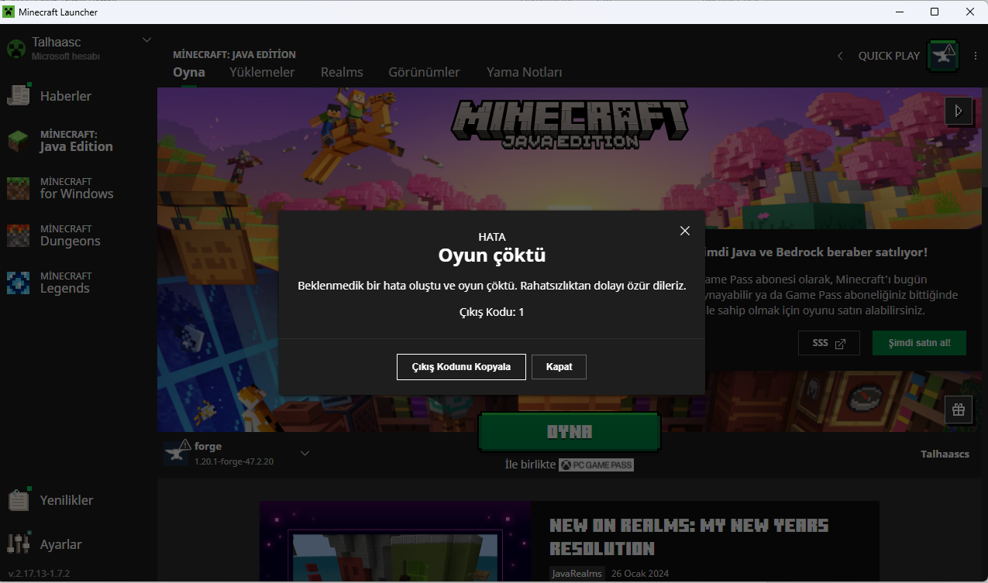
Task: Click the Talhaascs player name
Action: pos(945,454)
